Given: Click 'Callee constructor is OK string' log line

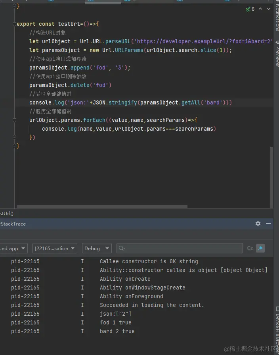Looking at the screenshot, I should pyautogui.click(x=149, y=262).
